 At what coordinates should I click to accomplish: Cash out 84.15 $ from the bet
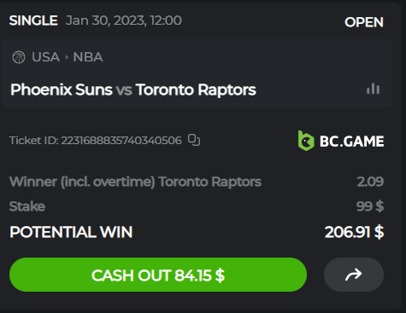(x=158, y=275)
